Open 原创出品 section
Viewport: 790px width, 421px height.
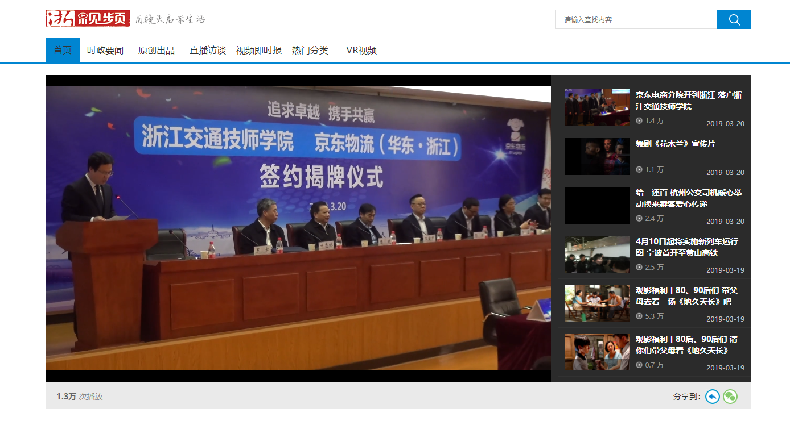point(157,50)
